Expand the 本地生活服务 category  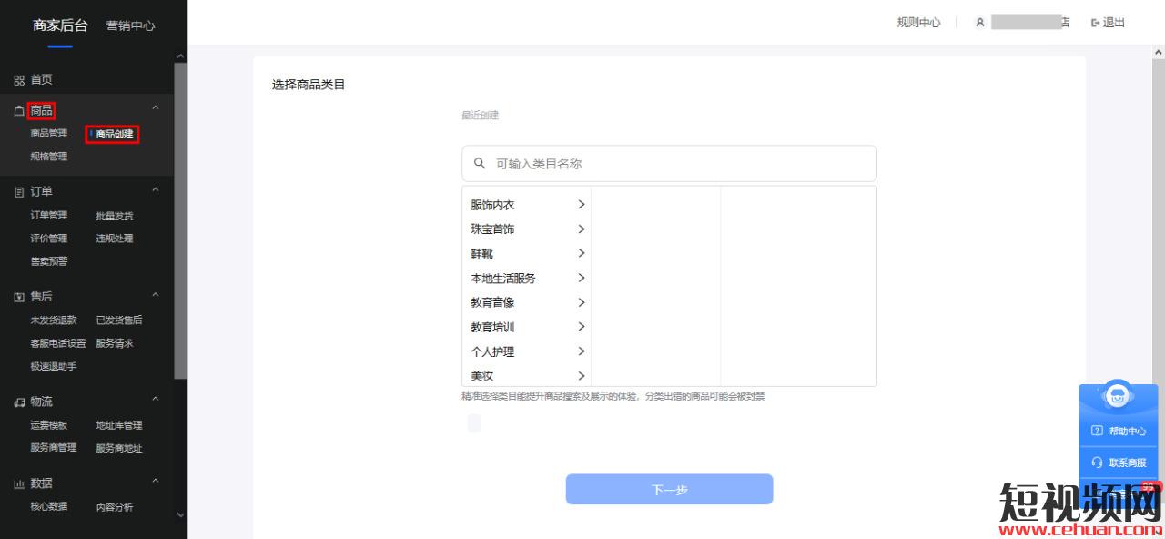click(503, 279)
